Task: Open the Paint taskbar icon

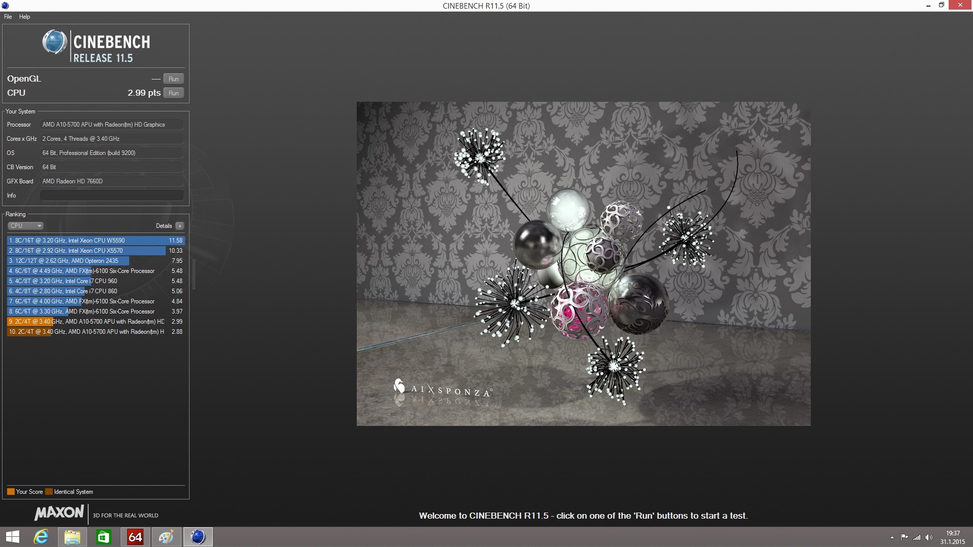Action: (x=166, y=537)
